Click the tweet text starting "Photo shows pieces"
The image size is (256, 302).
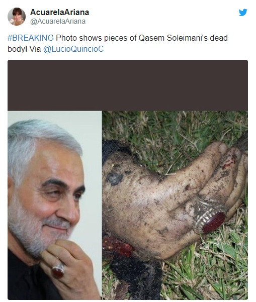tap(118, 43)
